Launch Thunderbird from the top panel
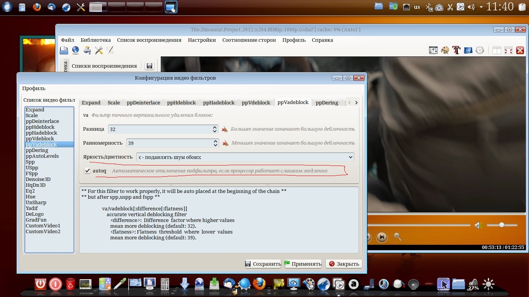529x297 pixels. (52, 7)
